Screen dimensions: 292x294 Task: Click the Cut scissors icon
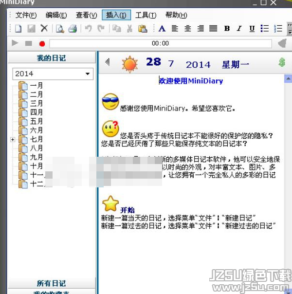tap(129, 29)
